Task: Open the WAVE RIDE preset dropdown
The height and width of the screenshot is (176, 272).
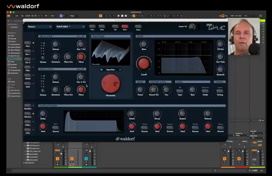Action: pos(70,26)
